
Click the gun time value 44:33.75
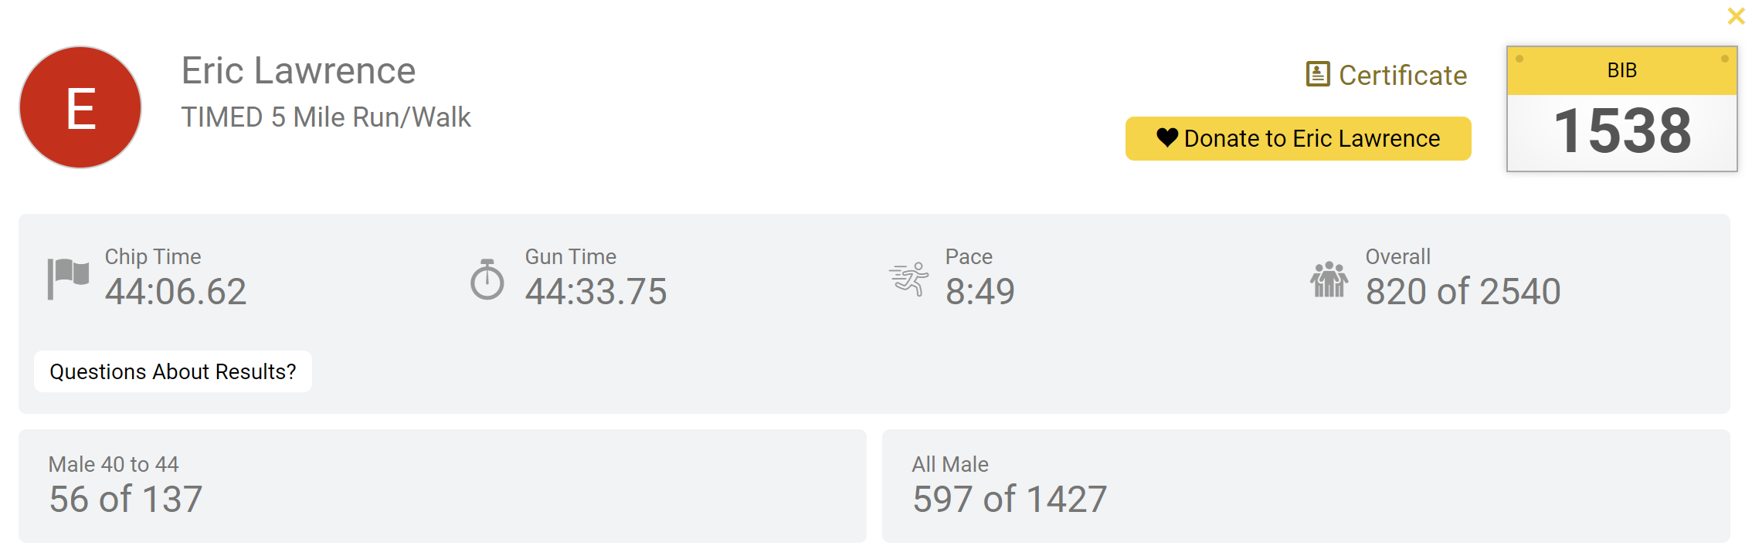point(596,292)
